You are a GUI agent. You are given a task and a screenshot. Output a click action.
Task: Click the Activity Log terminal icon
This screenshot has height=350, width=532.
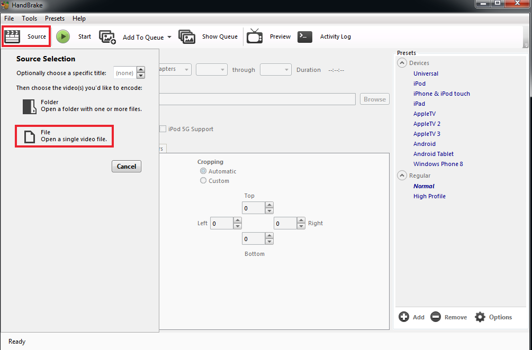tap(305, 36)
